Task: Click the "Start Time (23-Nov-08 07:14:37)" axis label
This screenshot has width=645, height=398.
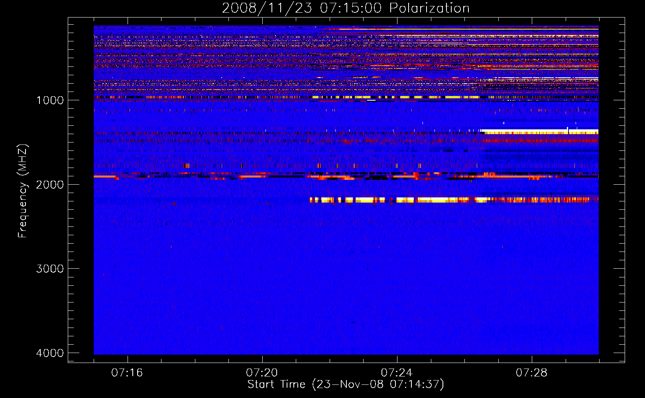Action: pyautogui.click(x=346, y=384)
